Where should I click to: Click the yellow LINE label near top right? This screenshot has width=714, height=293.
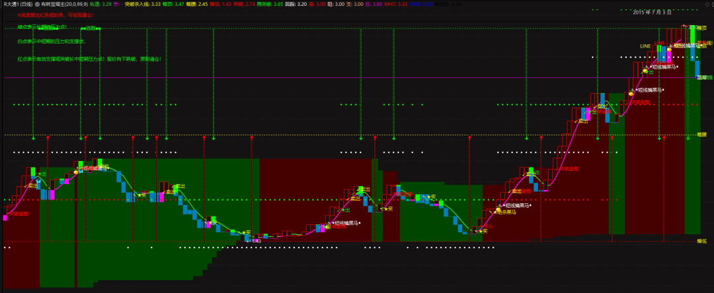(645, 46)
